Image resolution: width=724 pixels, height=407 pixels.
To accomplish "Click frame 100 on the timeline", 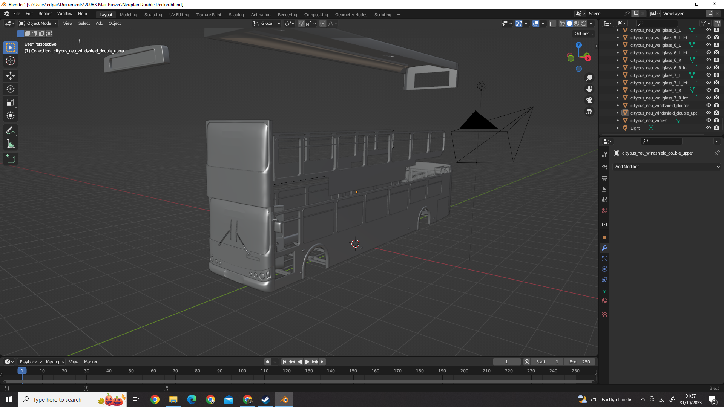I will point(242,371).
